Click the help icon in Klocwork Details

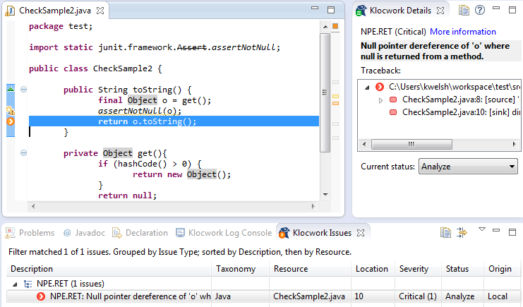click(x=480, y=11)
